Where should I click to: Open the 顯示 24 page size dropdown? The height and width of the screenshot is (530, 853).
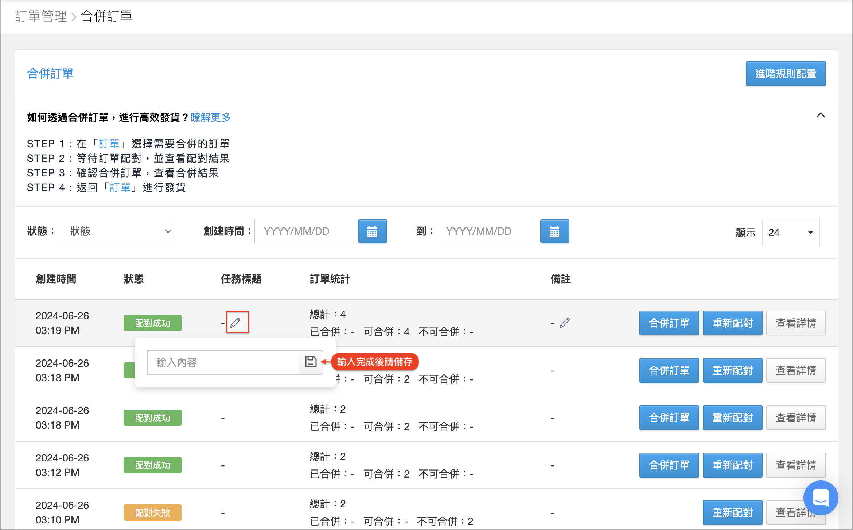tap(791, 233)
